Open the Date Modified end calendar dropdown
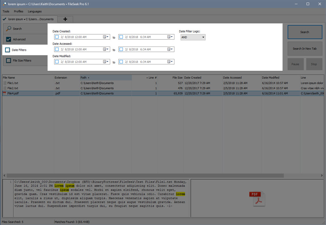The height and width of the screenshot is (225, 326). [x=170, y=62]
